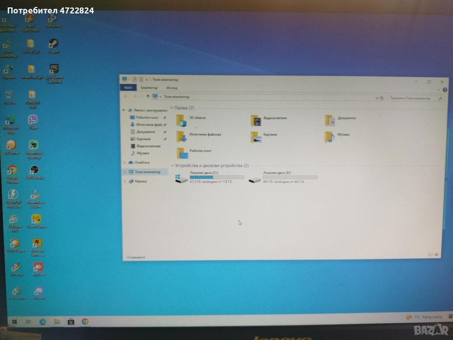Select the 'torenti na igri' desktop folder
The width and height of the screenshot is (453, 340).
(31, 72)
